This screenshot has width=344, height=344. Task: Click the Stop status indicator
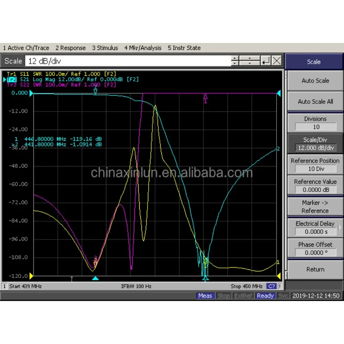pyautogui.click(x=224, y=296)
